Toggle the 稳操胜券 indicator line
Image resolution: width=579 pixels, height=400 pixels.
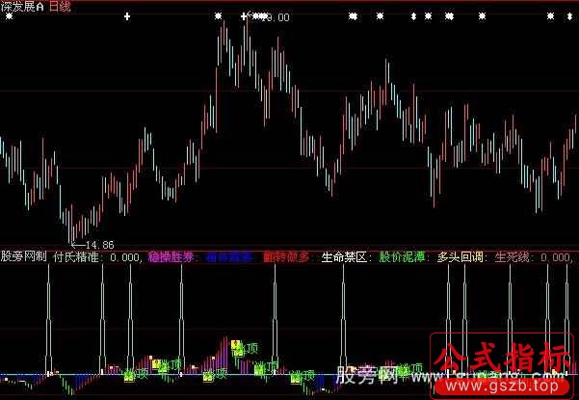[171, 257]
